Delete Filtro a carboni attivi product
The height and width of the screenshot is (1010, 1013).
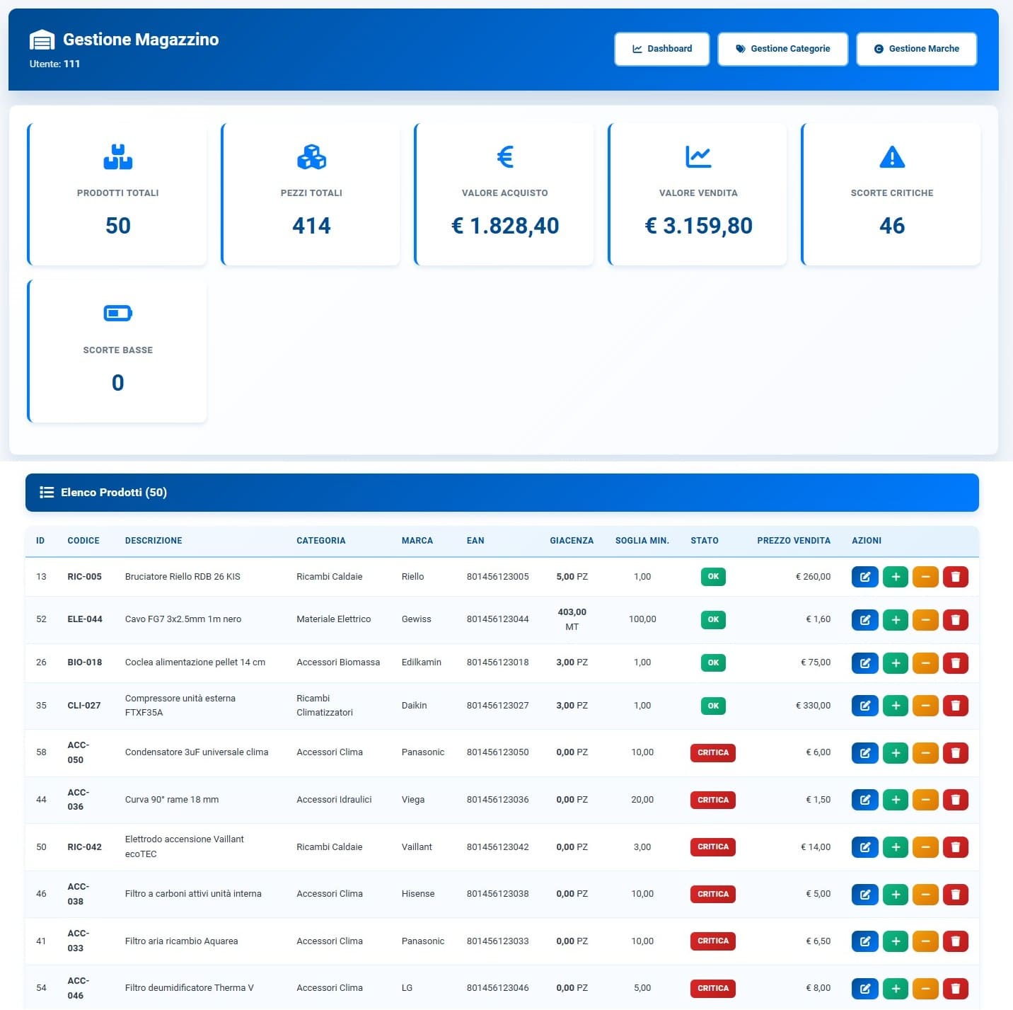point(955,895)
